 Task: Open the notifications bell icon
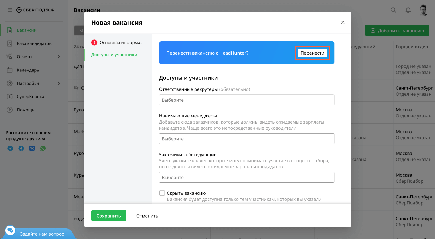pos(408,10)
